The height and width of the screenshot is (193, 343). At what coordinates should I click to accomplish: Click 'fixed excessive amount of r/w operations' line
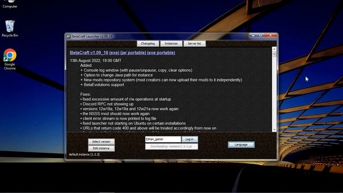click(x=125, y=99)
